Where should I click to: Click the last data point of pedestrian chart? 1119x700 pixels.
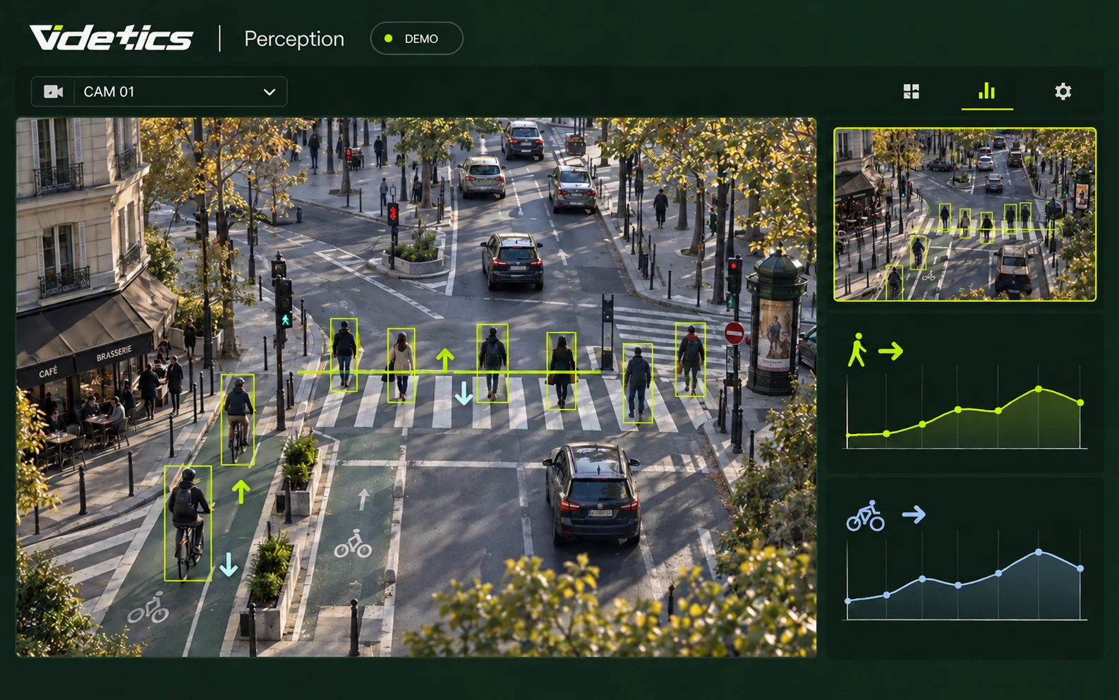coord(1080,402)
